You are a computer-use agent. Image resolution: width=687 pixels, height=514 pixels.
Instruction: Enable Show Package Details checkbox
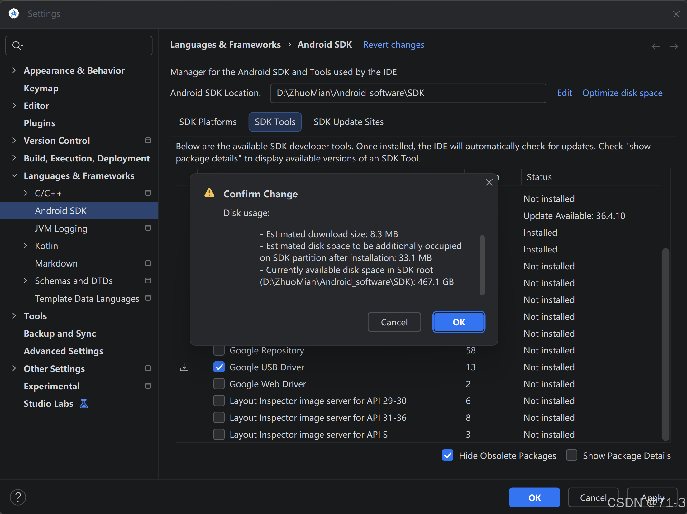tap(572, 455)
